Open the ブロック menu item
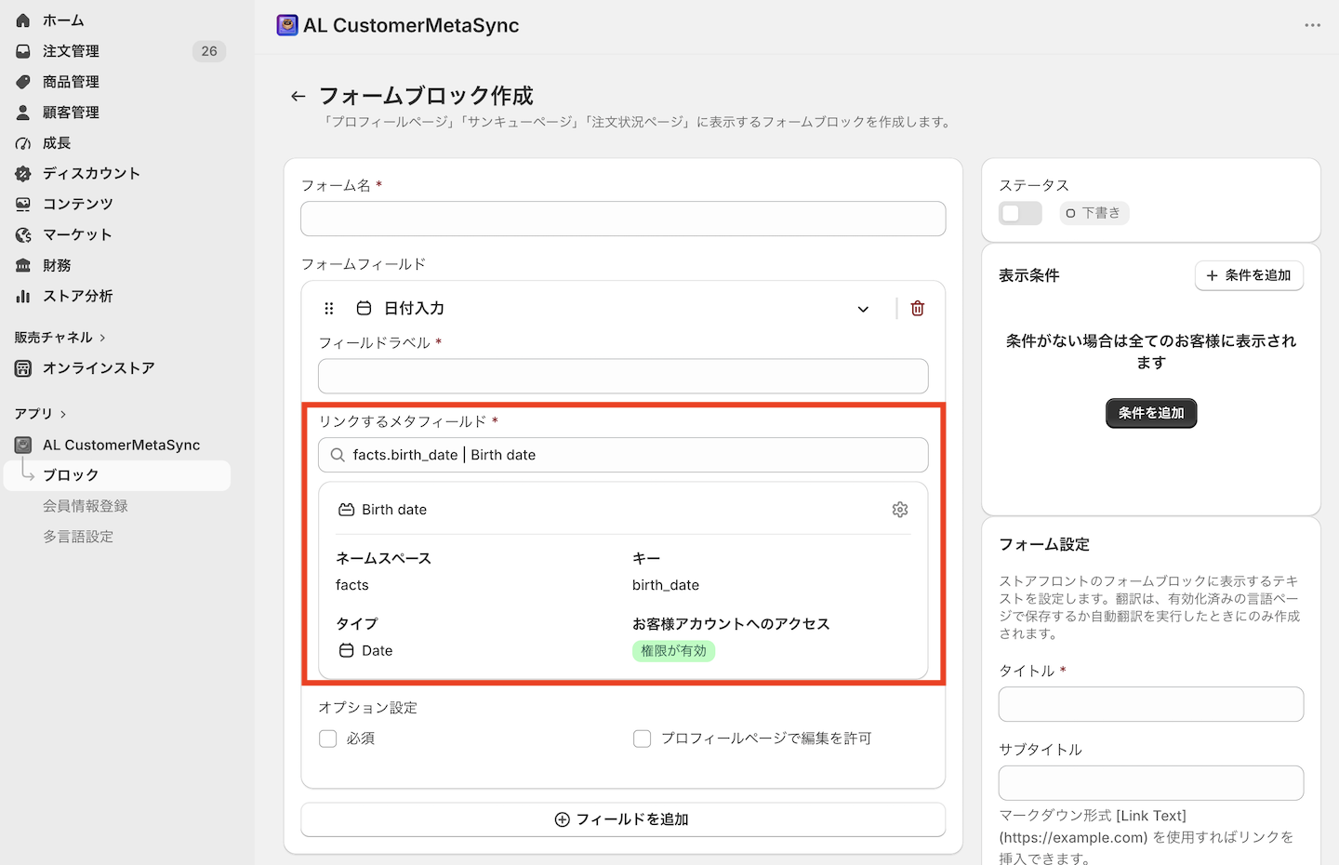The height and width of the screenshot is (865, 1339). coord(117,475)
